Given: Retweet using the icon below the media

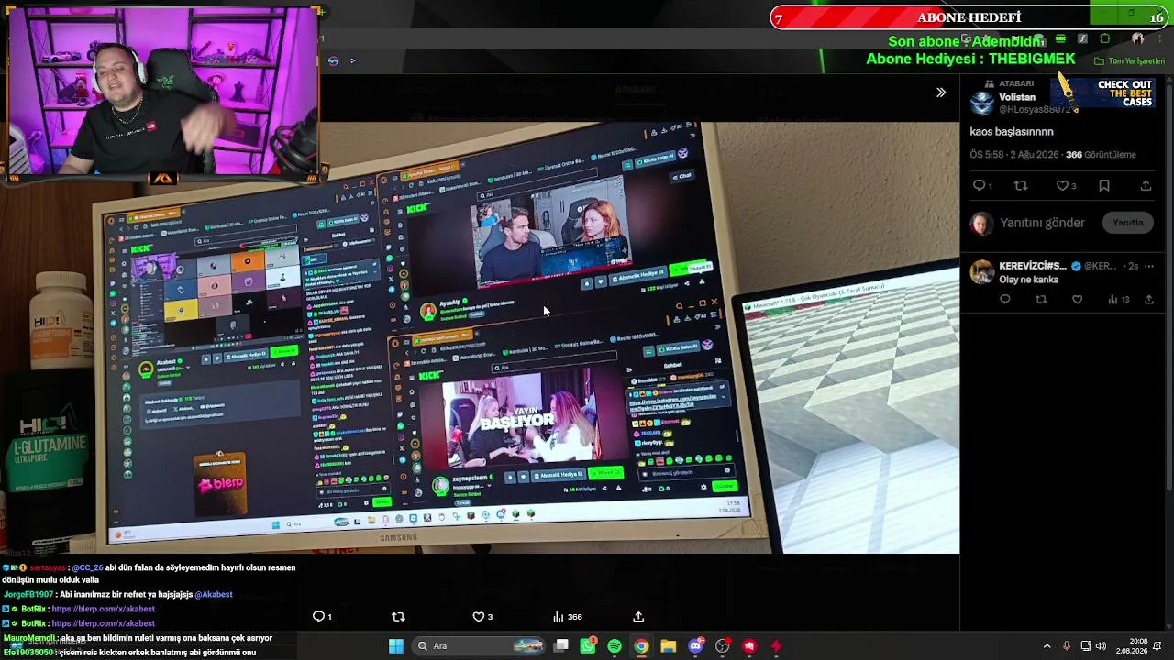Looking at the screenshot, I should click(x=398, y=617).
